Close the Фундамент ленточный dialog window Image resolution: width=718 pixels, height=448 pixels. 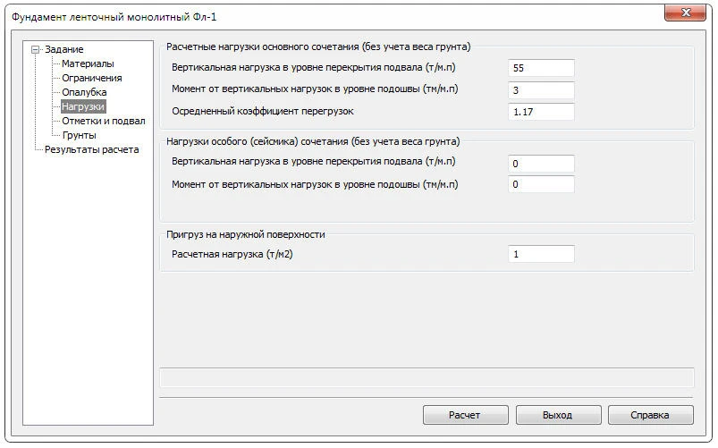point(687,12)
